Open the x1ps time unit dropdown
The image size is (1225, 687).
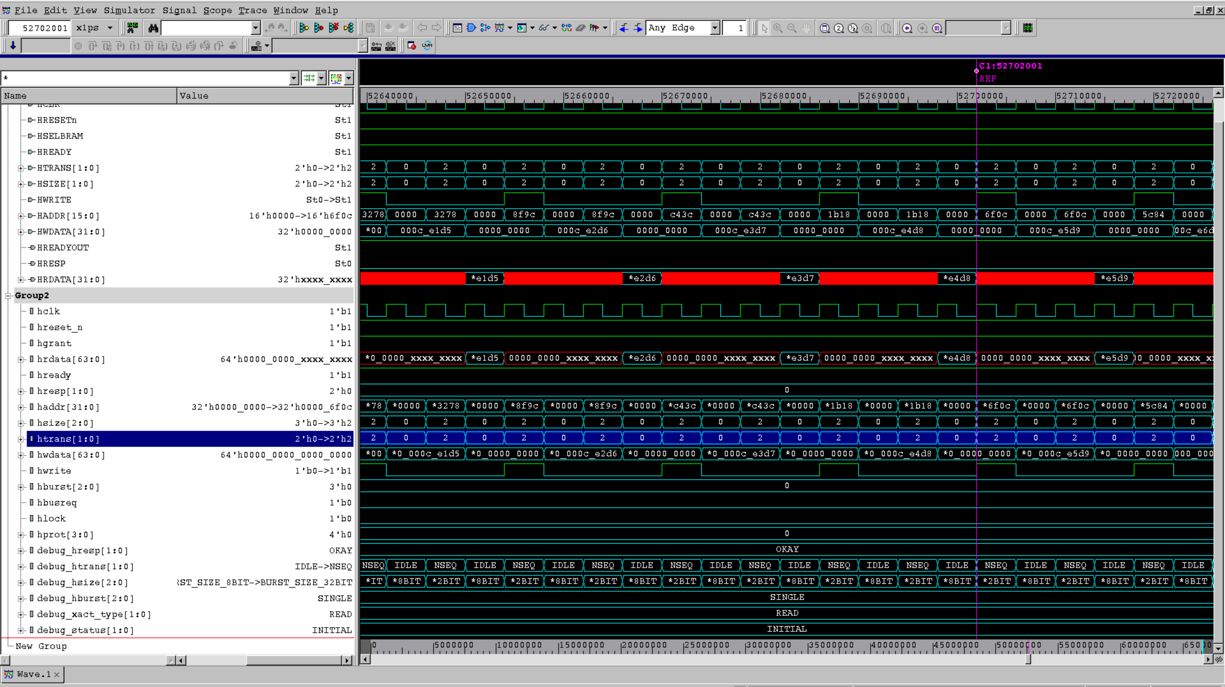tap(110, 28)
